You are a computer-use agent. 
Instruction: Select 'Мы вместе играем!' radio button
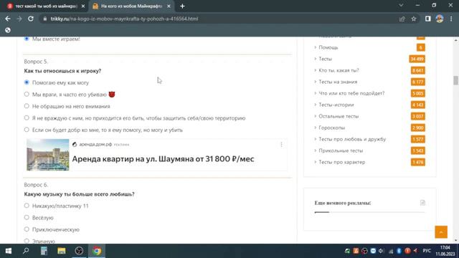(27, 39)
